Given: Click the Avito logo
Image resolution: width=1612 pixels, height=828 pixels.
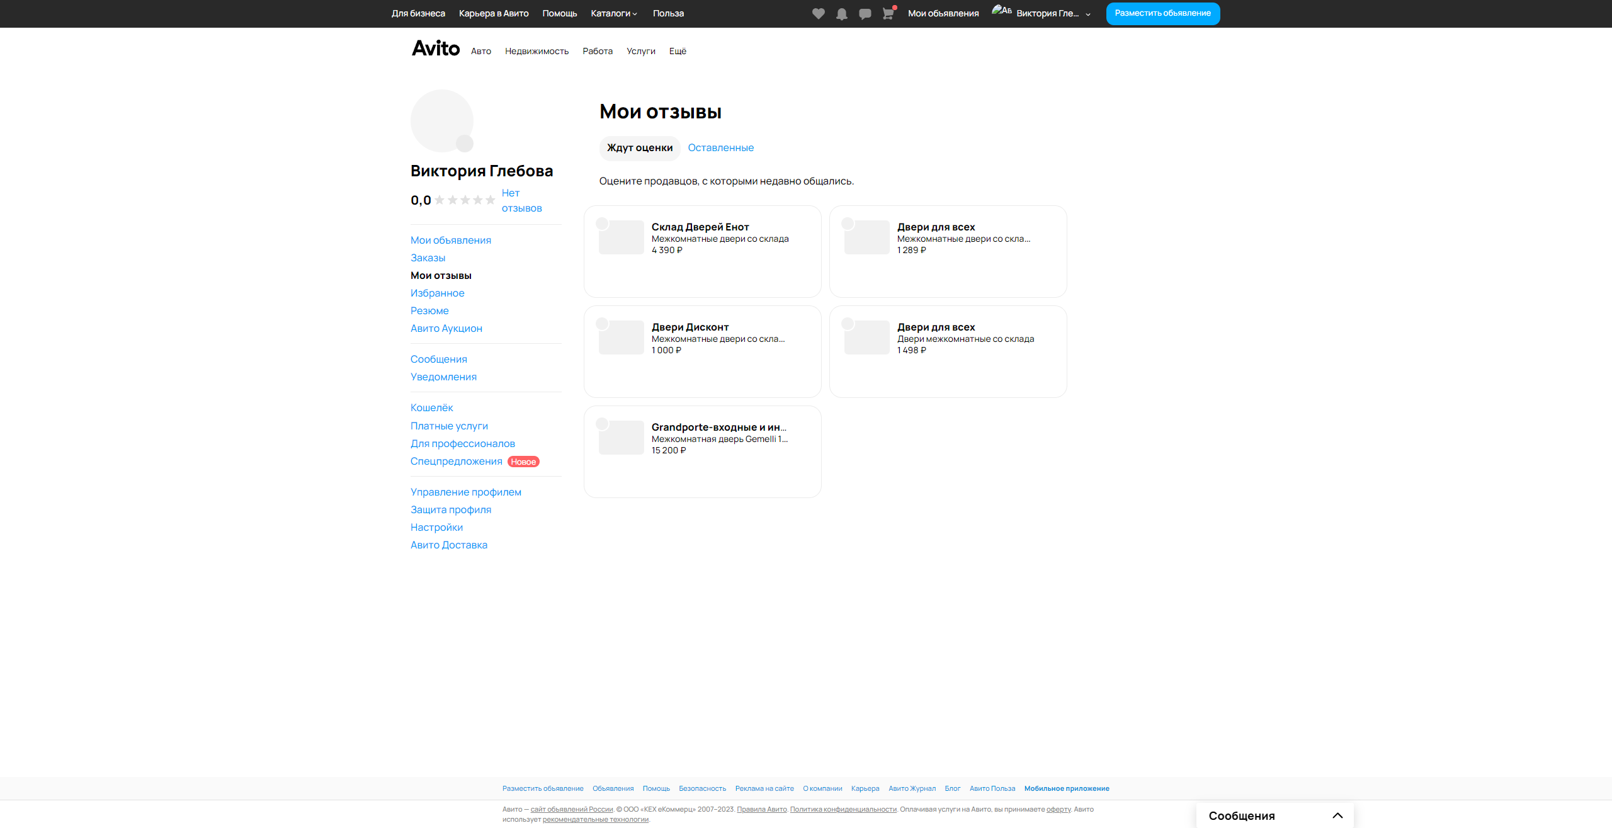Looking at the screenshot, I should [x=435, y=48].
